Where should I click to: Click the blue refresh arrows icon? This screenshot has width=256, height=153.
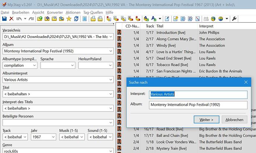point(76,19)
